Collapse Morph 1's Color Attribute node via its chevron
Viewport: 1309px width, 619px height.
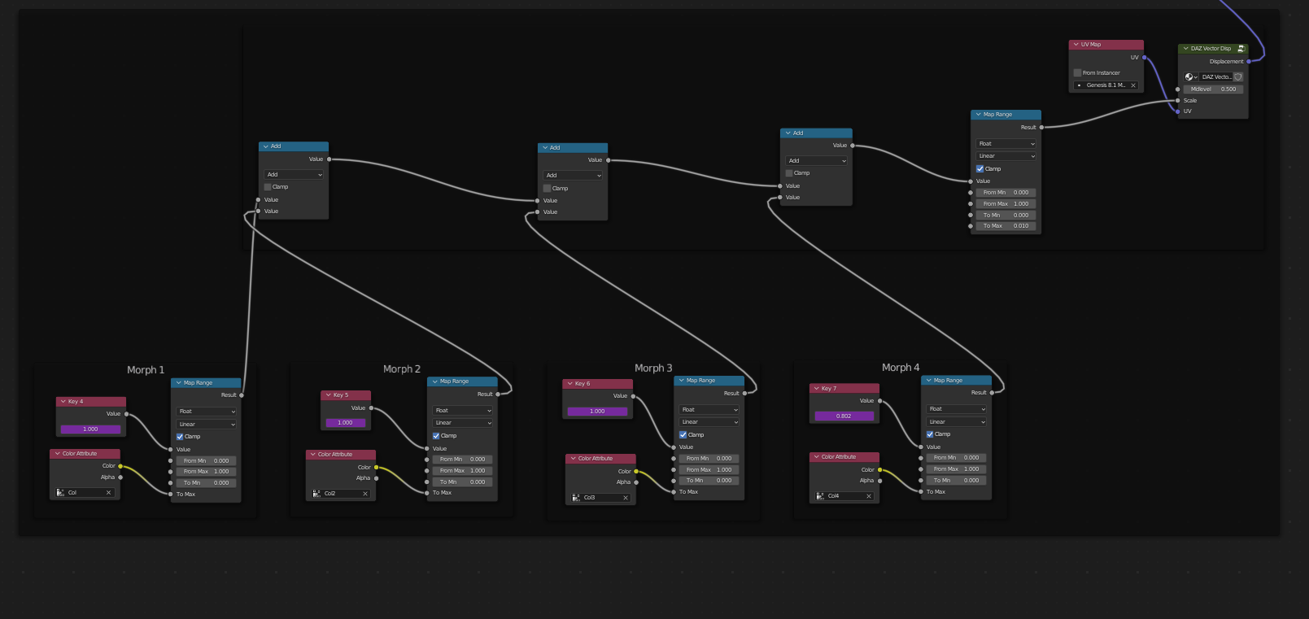[58, 454]
